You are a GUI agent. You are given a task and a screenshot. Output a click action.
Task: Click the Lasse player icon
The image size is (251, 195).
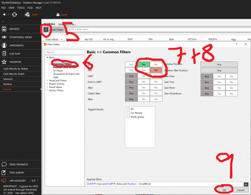[58, 15]
